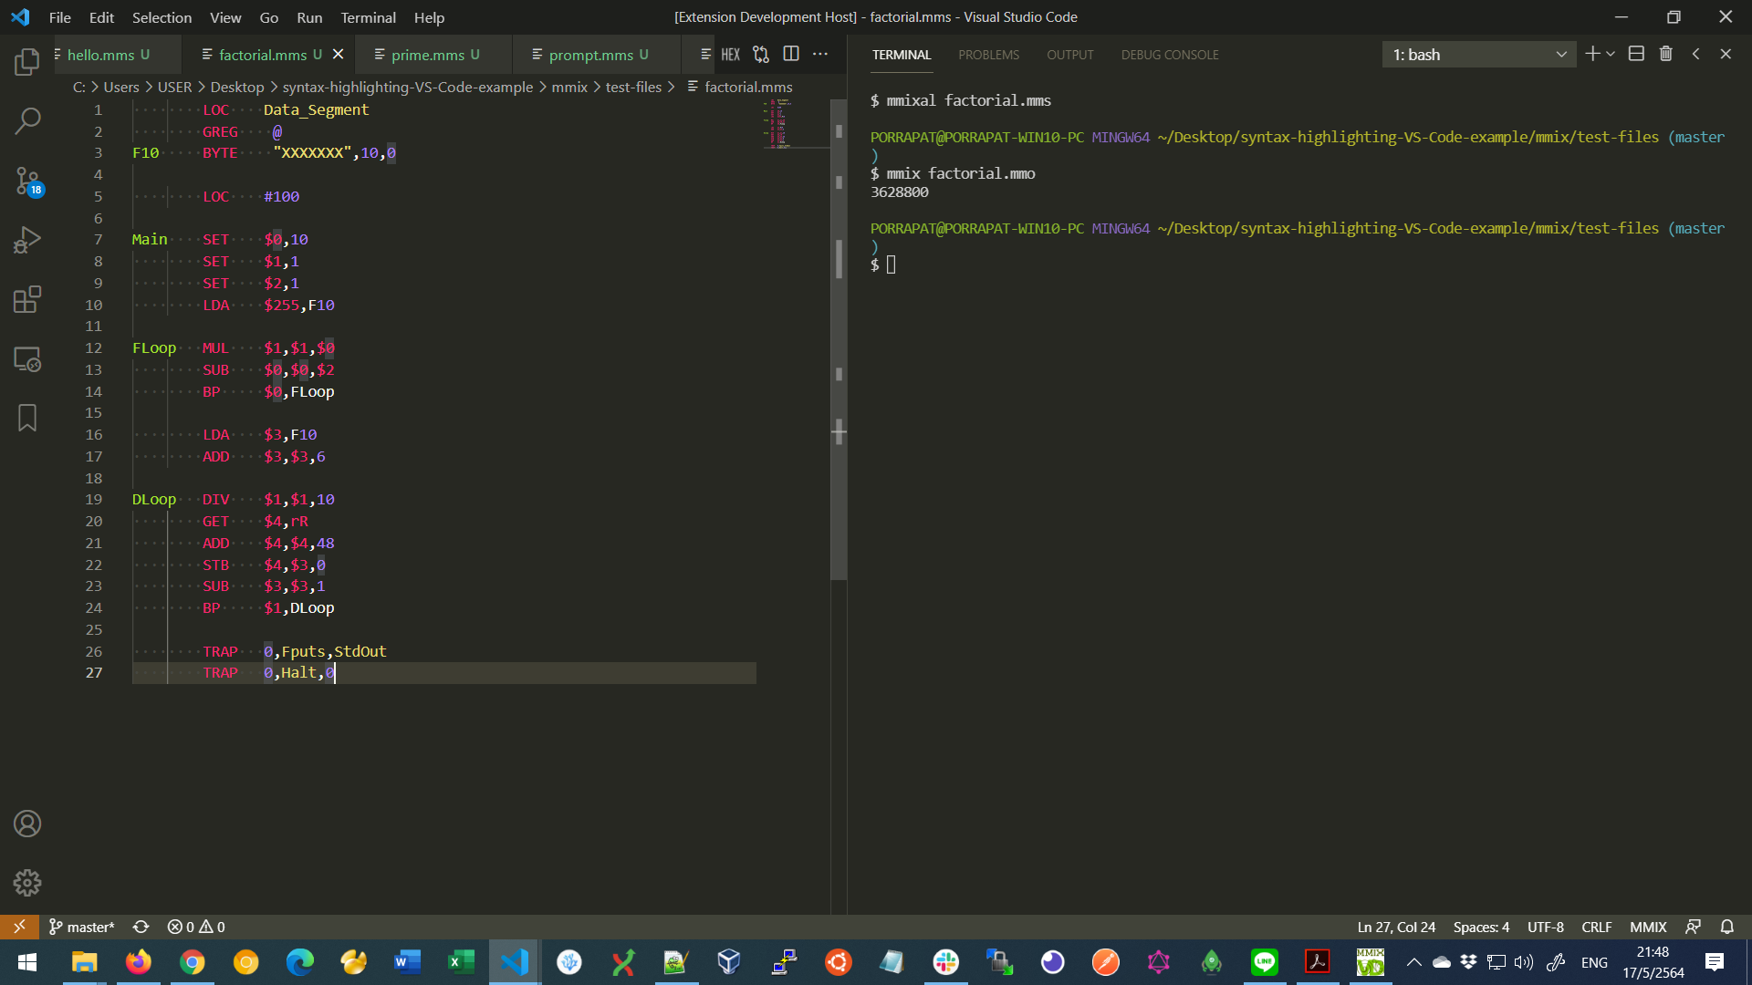This screenshot has width=1752, height=985.
Task: Click the HEX editor toolbar icon
Action: tap(730, 55)
